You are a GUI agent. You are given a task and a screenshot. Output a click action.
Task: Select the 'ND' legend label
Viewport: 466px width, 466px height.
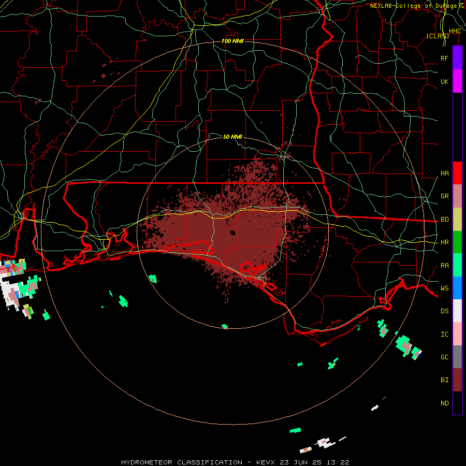pyautogui.click(x=444, y=403)
